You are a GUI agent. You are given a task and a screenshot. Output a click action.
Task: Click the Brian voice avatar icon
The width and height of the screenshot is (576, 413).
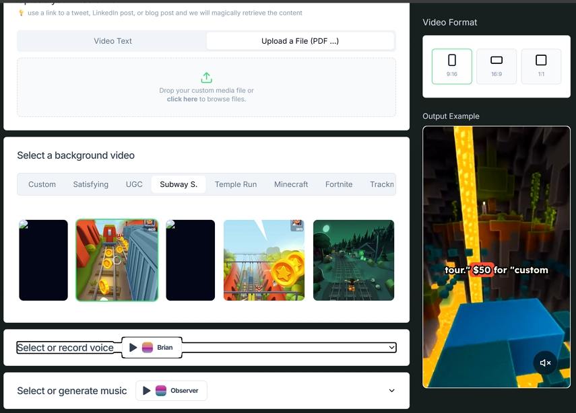point(148,348)
